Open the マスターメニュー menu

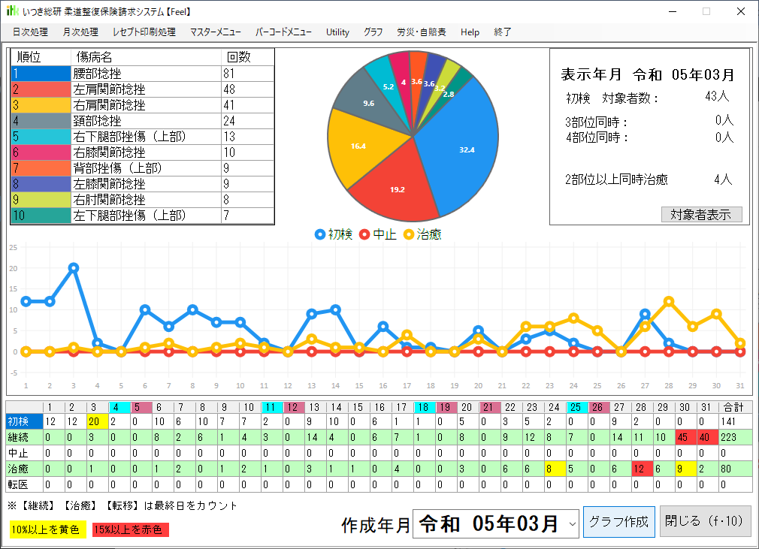click(x=216, y=32)
